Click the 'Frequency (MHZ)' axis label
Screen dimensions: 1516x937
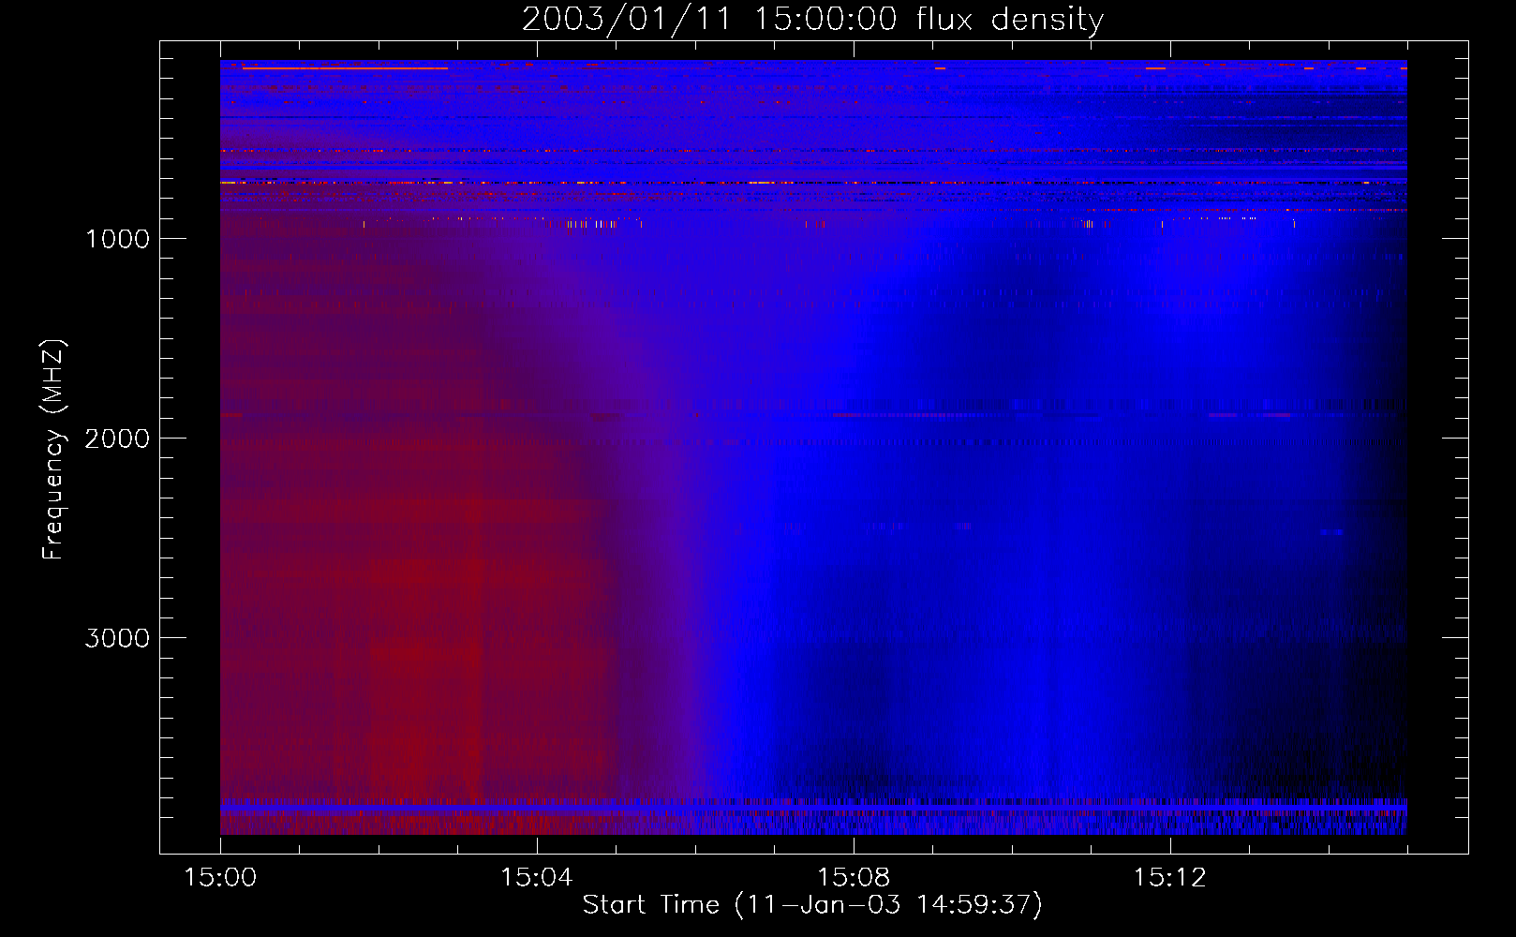pos(53,450)
